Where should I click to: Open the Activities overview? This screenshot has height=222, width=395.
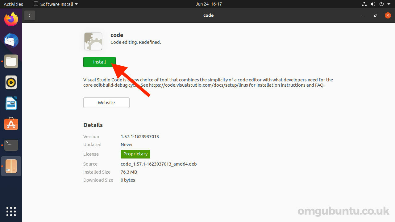(x=13, y=4)
